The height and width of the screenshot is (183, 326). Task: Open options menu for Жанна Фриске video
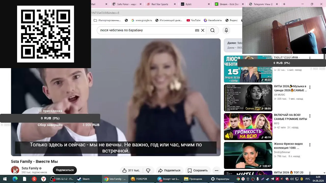point(310,145)
